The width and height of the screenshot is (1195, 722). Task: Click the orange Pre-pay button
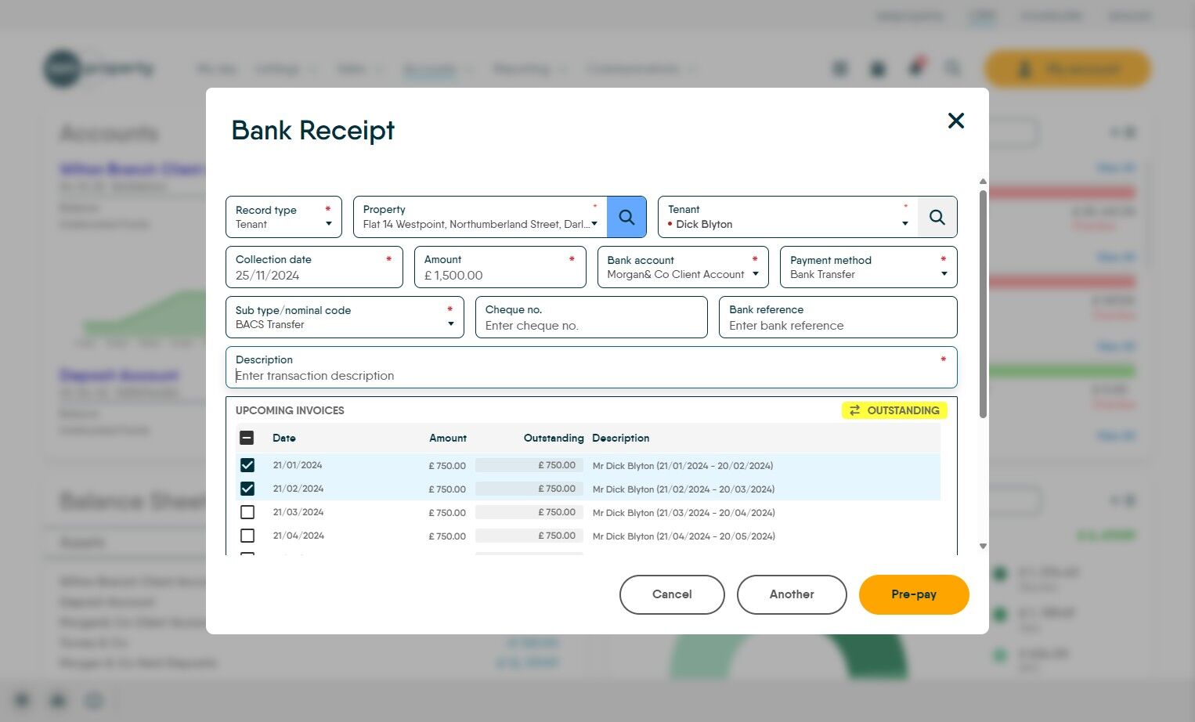point(914,594)
